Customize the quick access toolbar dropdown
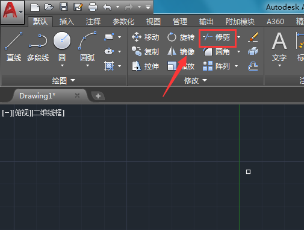Viewport: 304px width, 230px height. coord(148,7)
